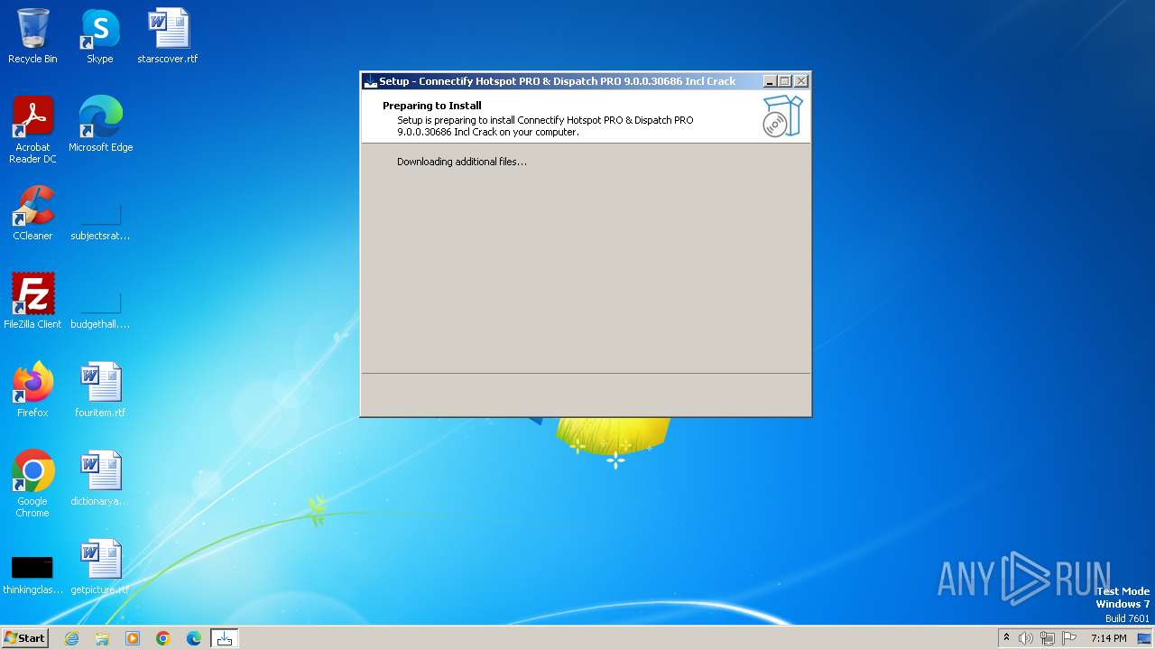Click the 7:14 PM taskbar clock

[1108, 638]
